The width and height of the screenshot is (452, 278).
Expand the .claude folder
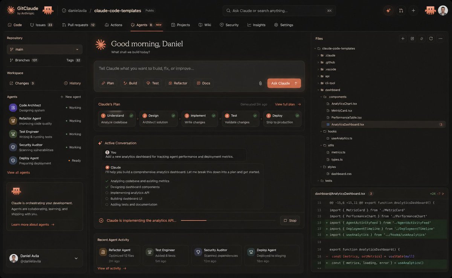318,55
